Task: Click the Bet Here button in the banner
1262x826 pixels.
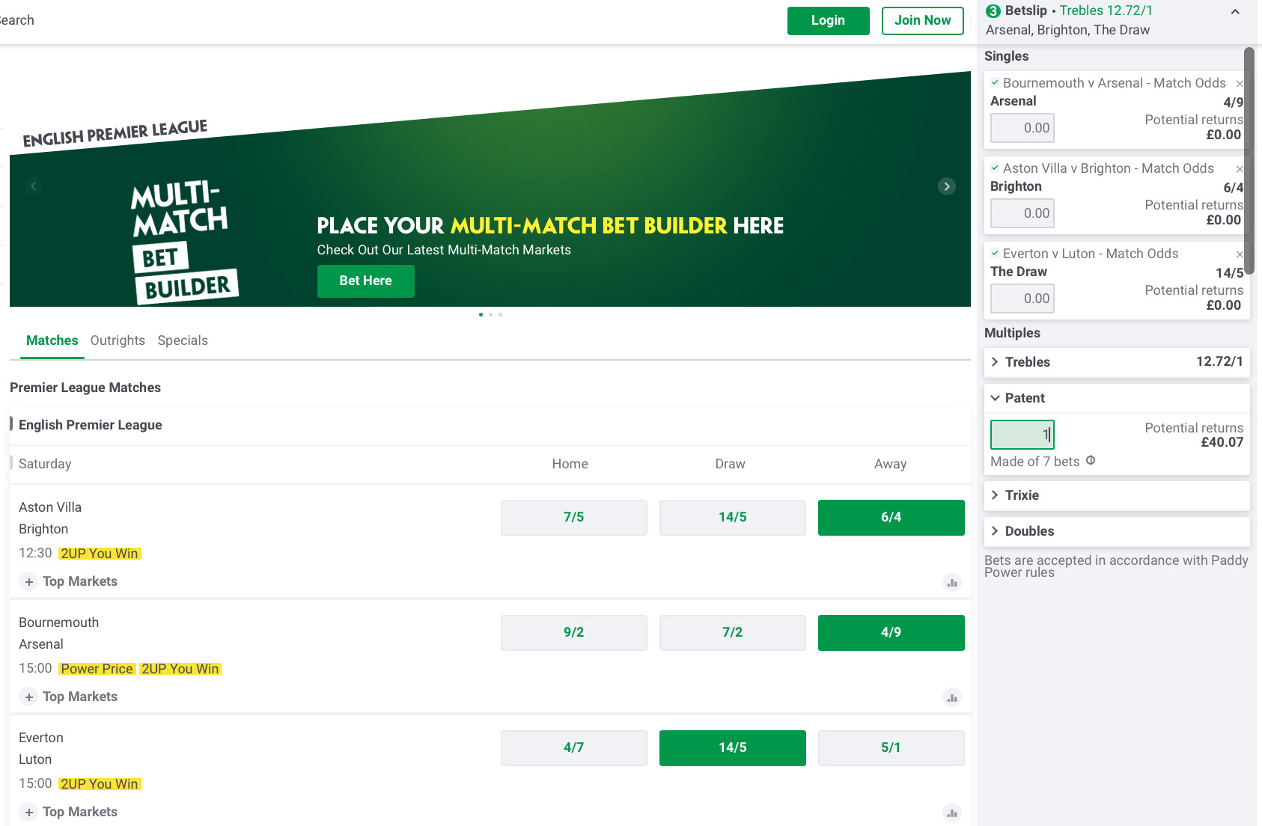Action: coord(365,281)
